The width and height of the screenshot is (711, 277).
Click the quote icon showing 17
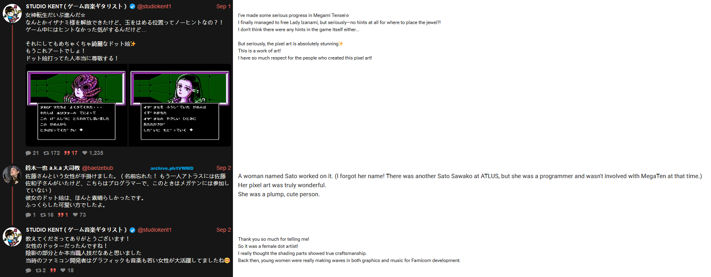[x=67, y=153]
